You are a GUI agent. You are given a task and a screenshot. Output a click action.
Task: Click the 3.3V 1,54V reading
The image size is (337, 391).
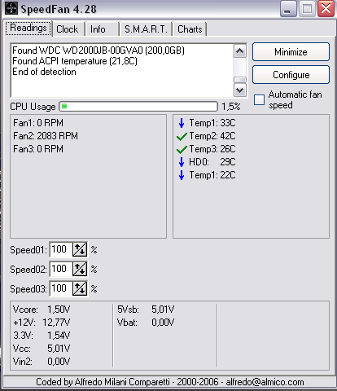42,336
